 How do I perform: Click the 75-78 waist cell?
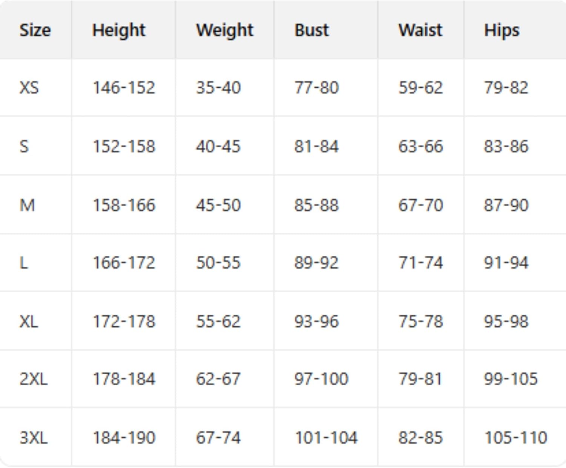pyautogui.click(x=420, y=321)
